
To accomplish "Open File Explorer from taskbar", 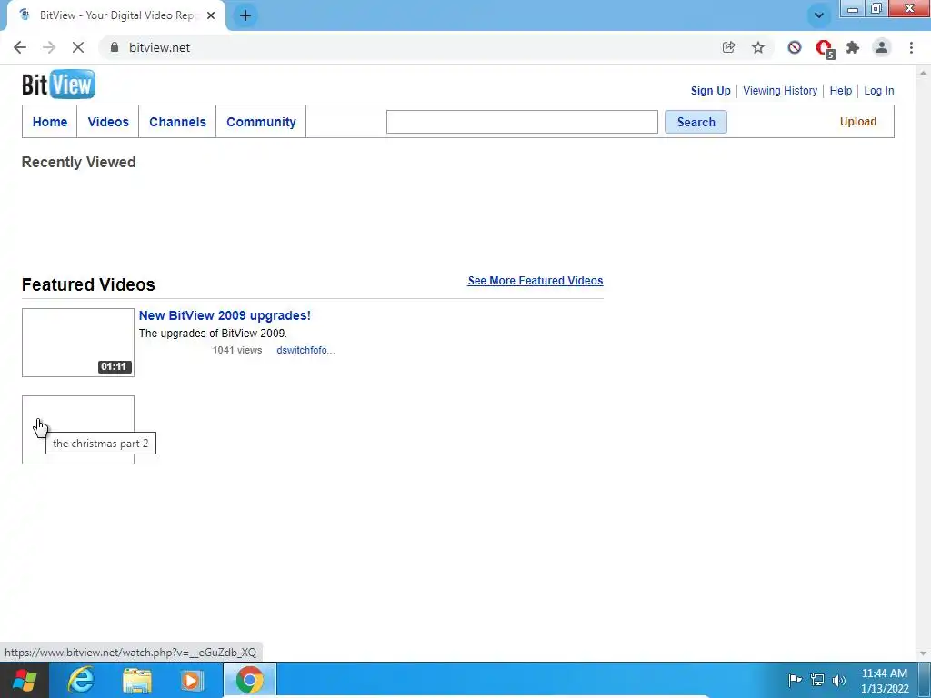I will 136,680.
